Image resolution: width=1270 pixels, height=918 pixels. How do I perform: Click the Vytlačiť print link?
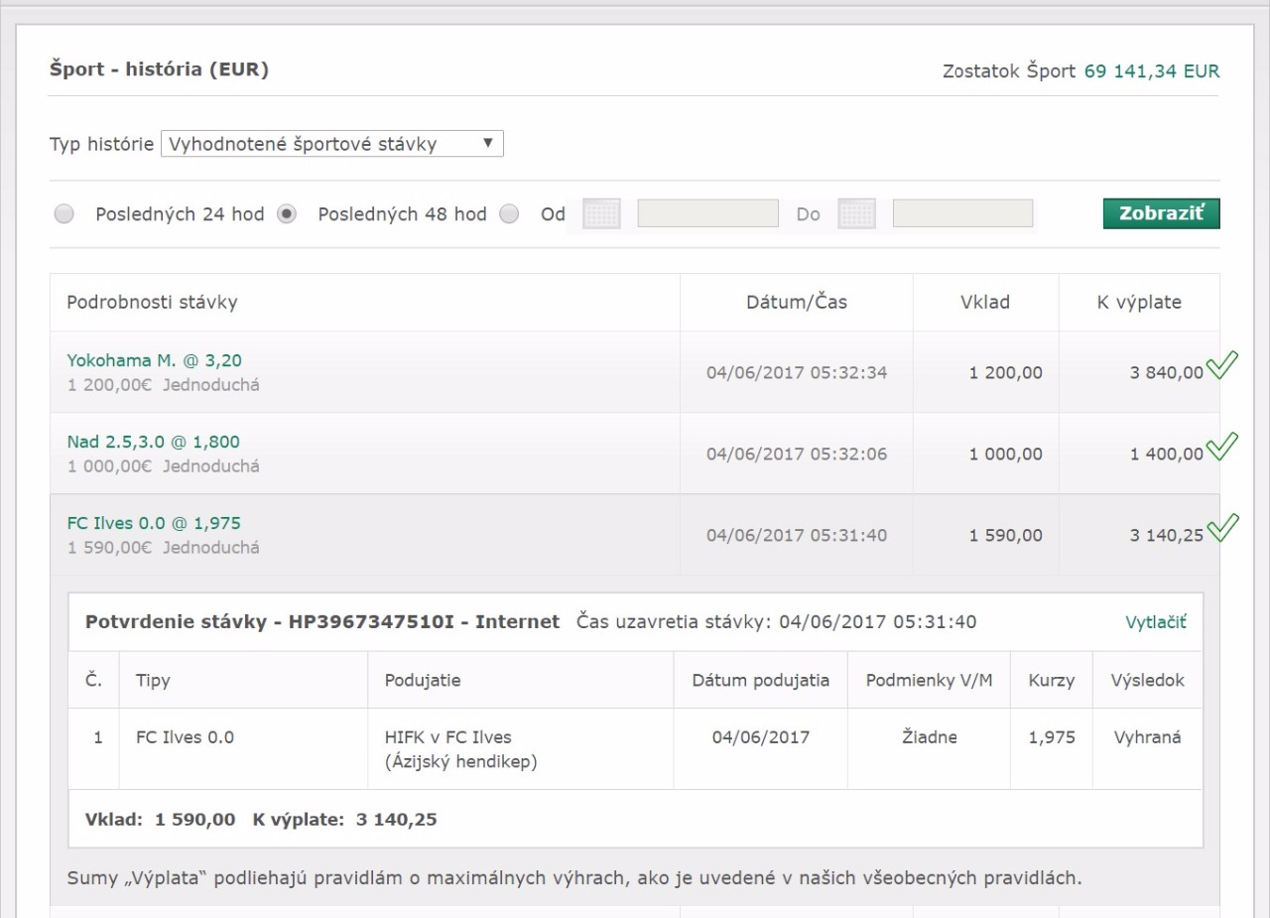[x=1155, y=622]
